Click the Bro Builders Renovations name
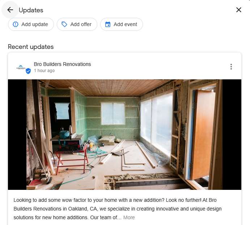This screenshot has width=250, height=225. coord(62,64)
